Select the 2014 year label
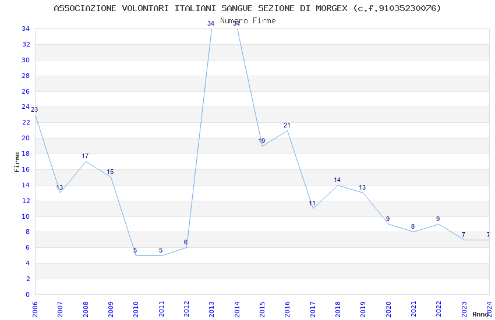The image size is (495, 320). pyautogui.click(x=237, y=309)
